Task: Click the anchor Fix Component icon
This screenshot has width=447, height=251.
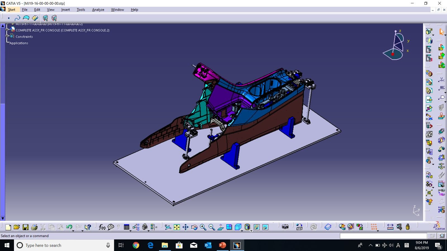Action: [x=441, y=166]
